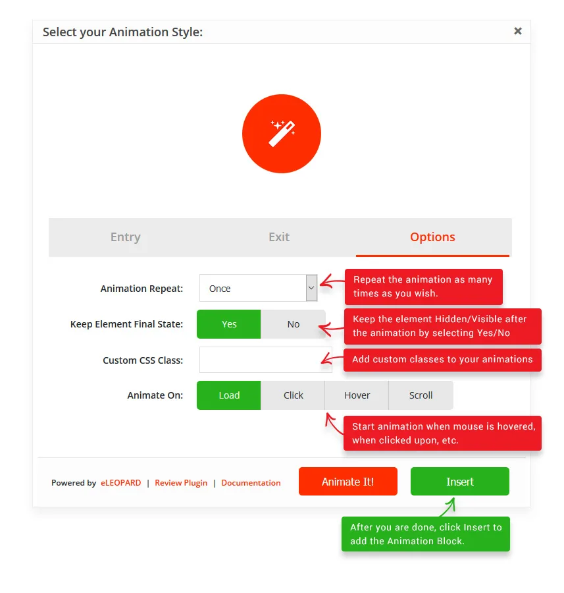Image resolution: width=564 pixels, height=593 pixels.
Task: Open the eLEOPARD link
Action: tap(120, 482)
